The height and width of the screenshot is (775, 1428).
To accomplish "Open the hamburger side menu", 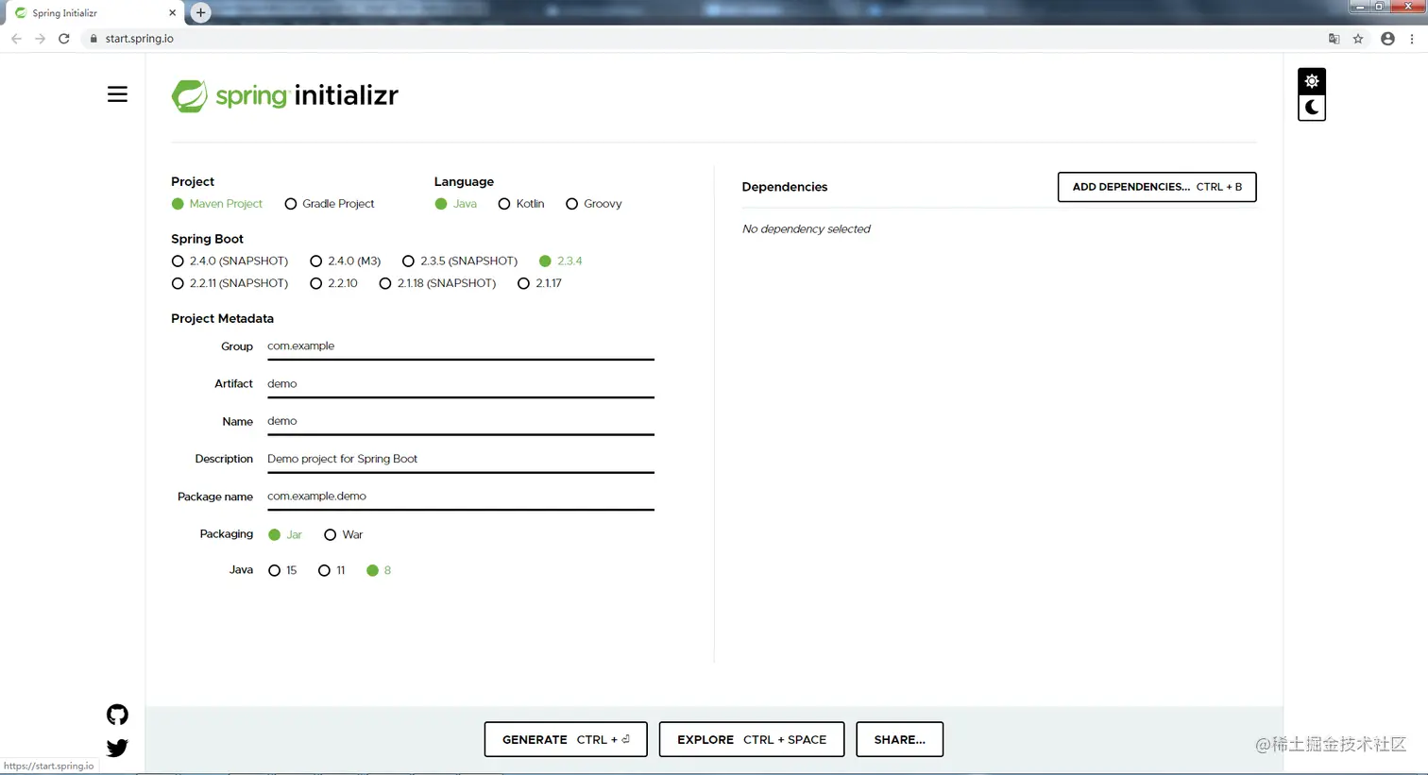I will 117,94.
